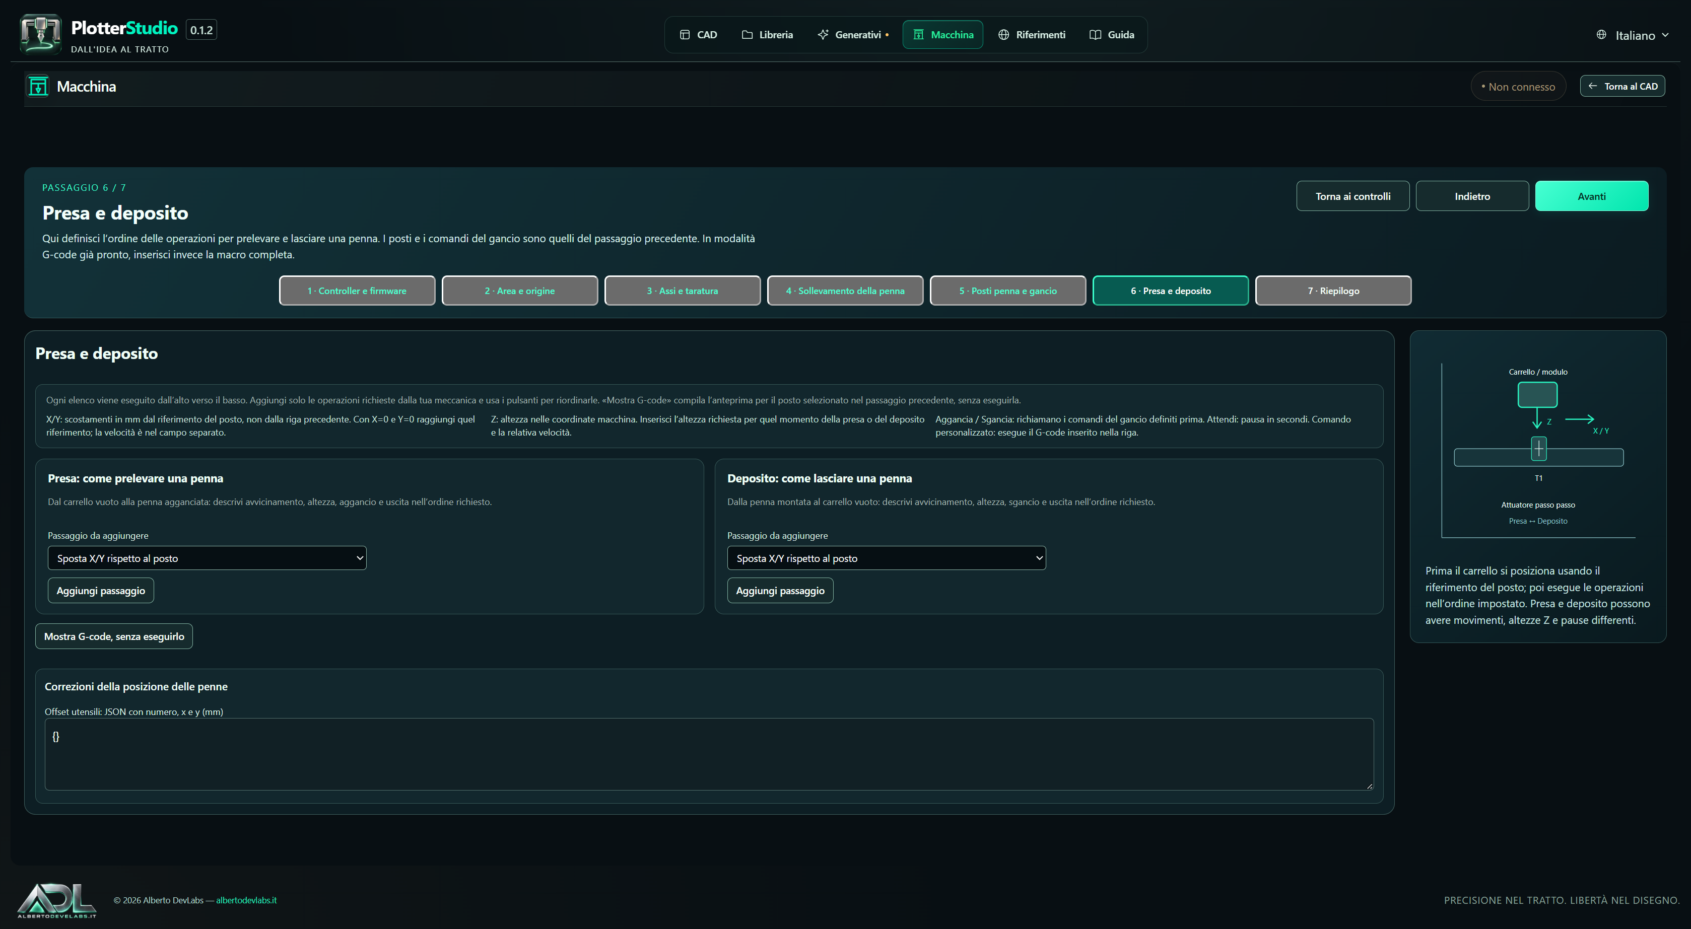This screenshot has width=1691, height=929.
Task: Open the albertodevlabs.it link
Action: pyautogui.click(x=246, y=900)
